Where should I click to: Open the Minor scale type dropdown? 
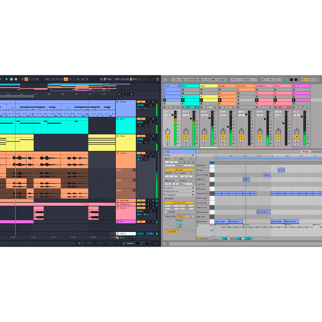[251, 79]
